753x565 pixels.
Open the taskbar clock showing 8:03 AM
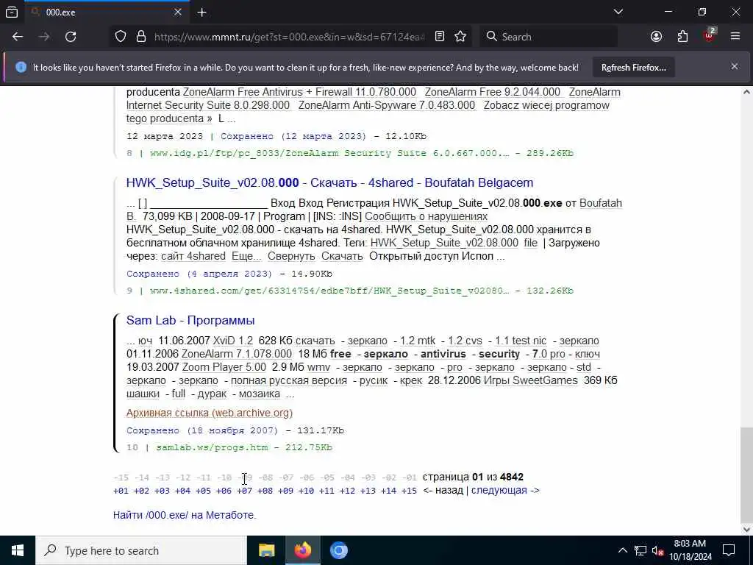690,550
